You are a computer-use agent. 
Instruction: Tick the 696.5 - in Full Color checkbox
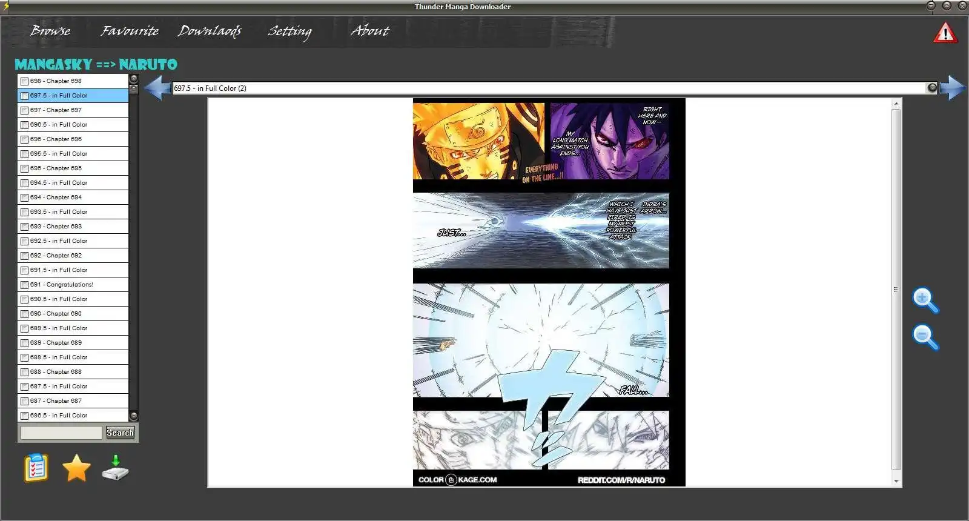point(24,125)
